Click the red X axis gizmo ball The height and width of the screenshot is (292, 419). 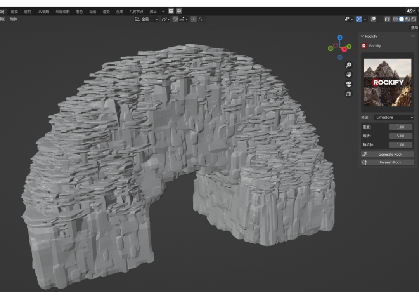(345, 49)
